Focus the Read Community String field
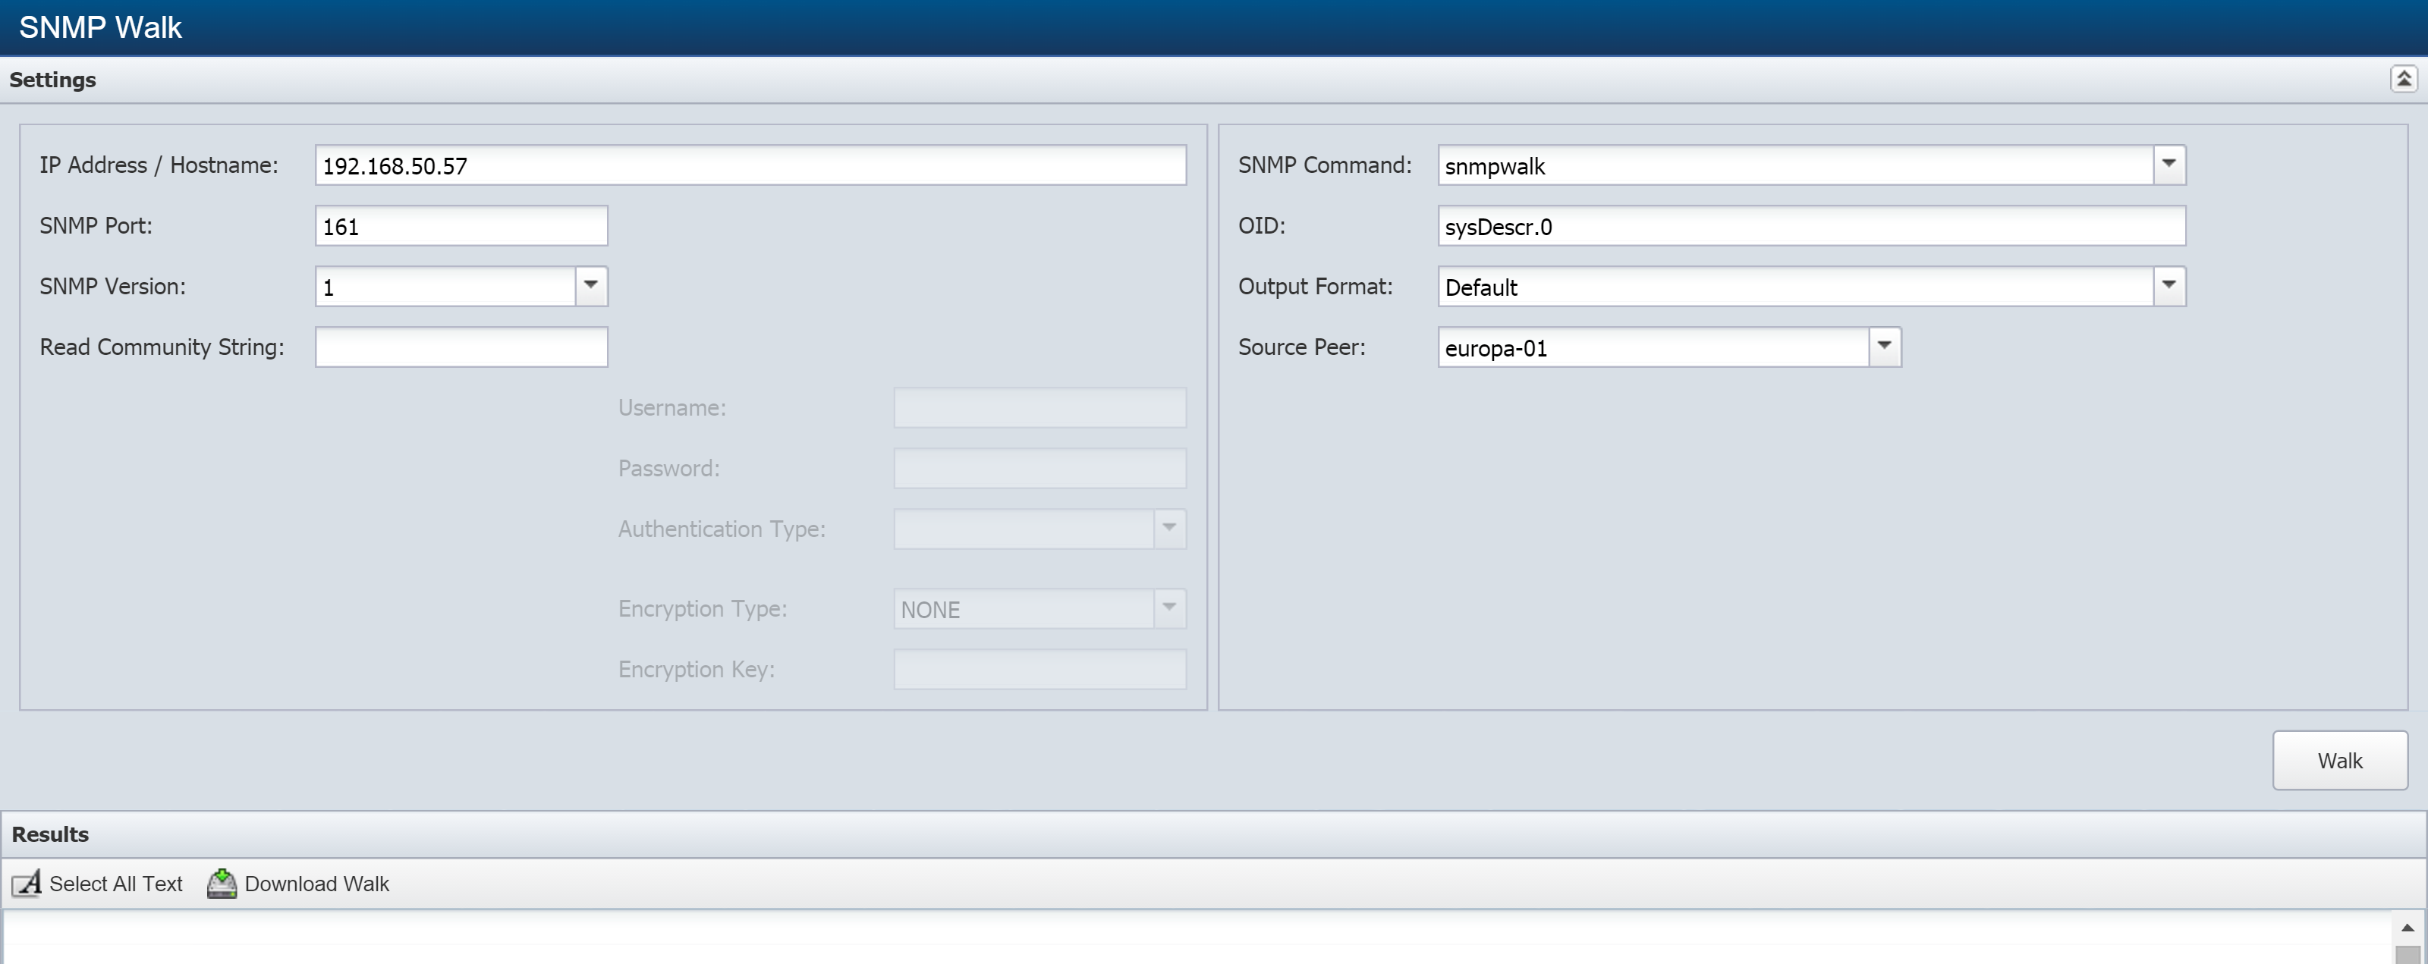2428x964 pixels. 462,347
